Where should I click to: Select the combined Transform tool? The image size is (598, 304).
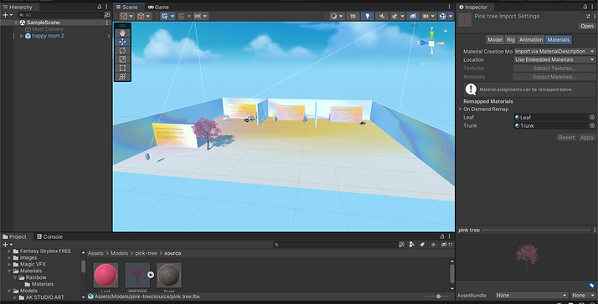pyautogui.click(x=122, y=77)
